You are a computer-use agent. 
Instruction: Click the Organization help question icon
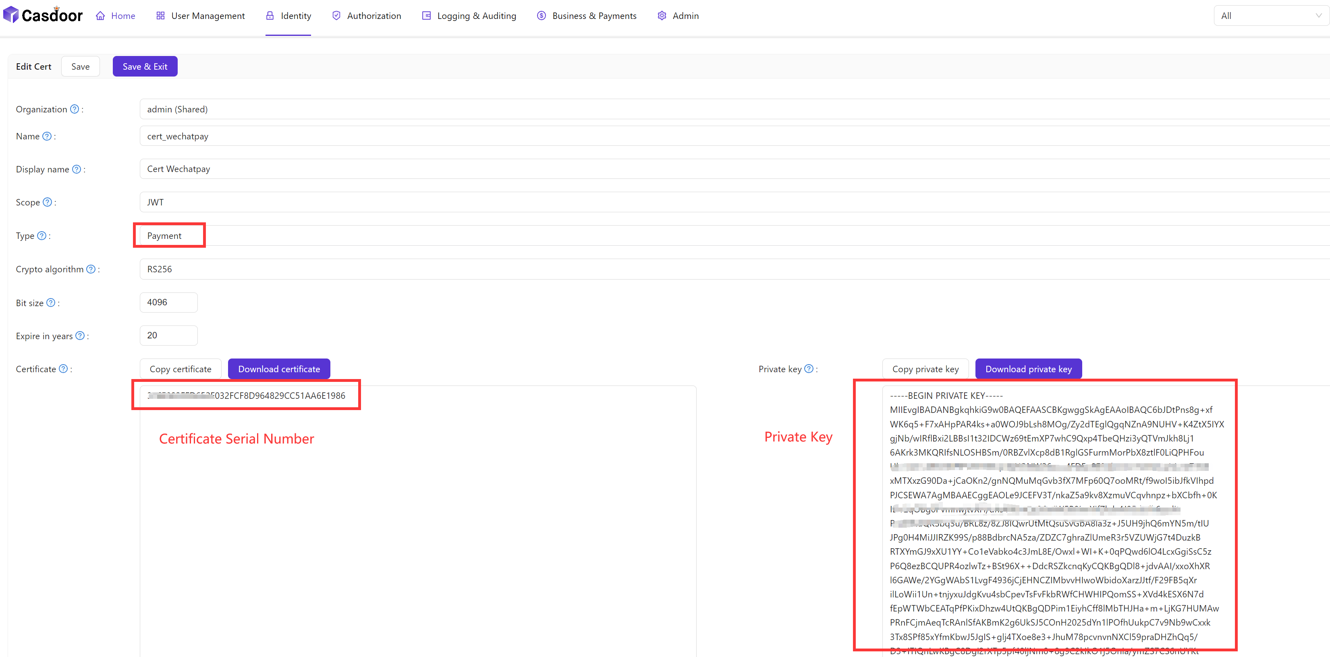pos(75,109)
